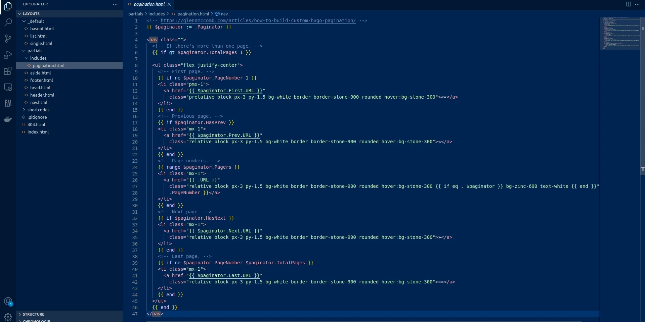Click pagination.html in the breadcrumb

tap(190, 14)
